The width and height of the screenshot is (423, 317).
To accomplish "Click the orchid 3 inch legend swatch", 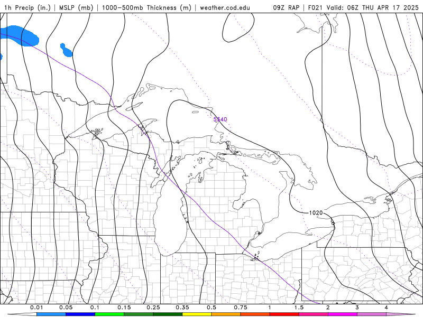I will [372, 314].
